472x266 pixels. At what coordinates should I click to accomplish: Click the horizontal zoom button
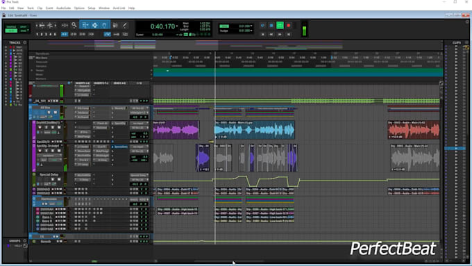42,26
